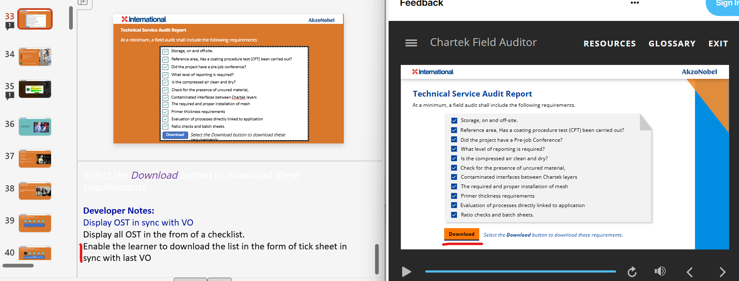
Task: Open the hamburger menu in Chartek player
Action: tap(411, 43)
